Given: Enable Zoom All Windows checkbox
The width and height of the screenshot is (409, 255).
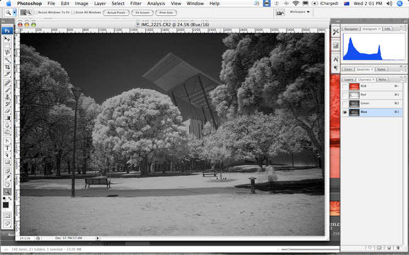Looking at the screenshot, I should coord(73,12).
